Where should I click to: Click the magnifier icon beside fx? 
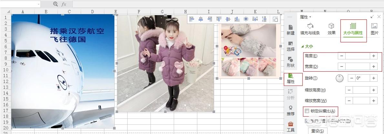point(55,4)
